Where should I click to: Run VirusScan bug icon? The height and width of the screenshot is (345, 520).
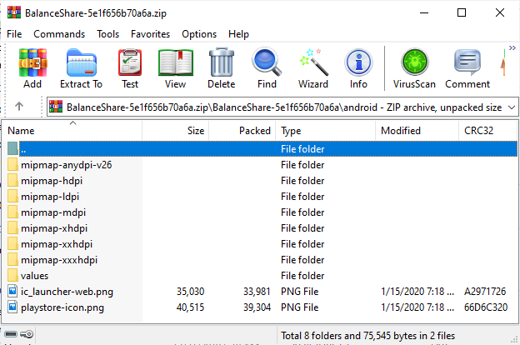click(414, 62)
